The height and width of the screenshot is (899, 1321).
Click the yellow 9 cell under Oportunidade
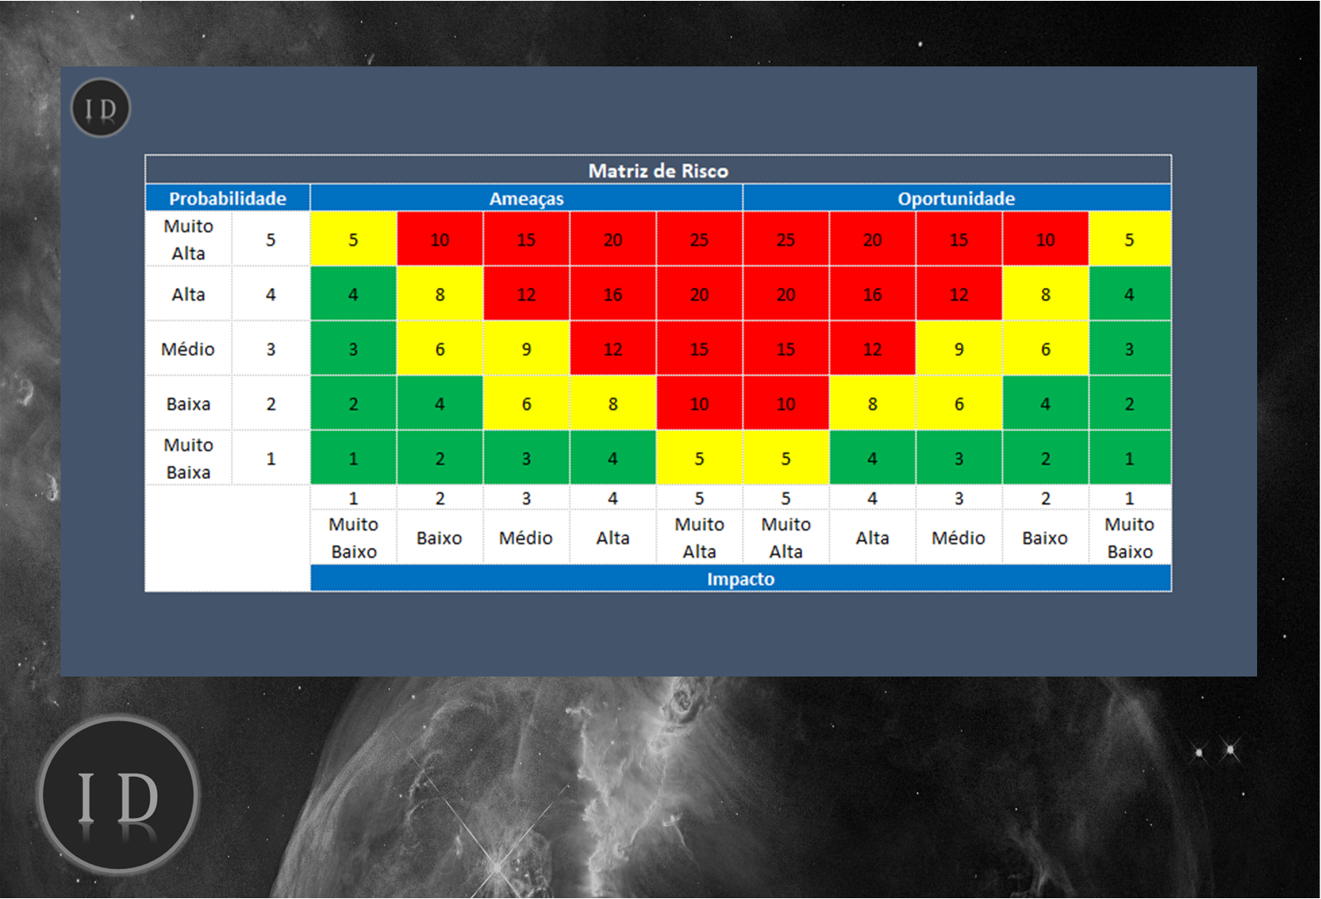(958, 349)
